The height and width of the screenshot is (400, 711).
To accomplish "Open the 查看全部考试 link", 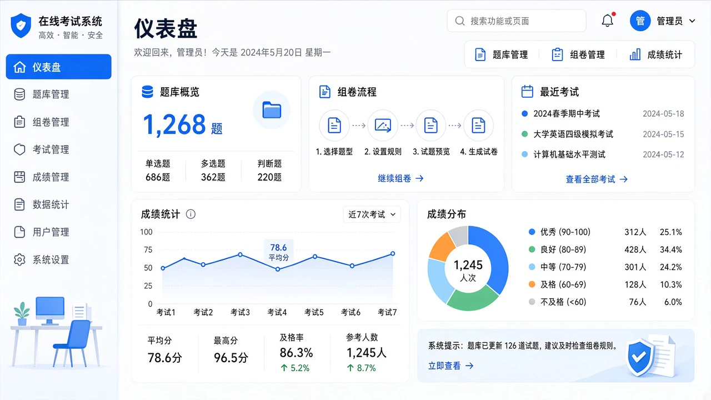I will pyautogui.click(x=597, y=179).
